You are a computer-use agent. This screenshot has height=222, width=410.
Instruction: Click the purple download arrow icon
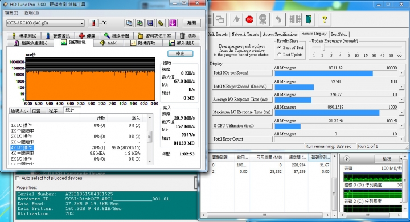click(173, 23)
